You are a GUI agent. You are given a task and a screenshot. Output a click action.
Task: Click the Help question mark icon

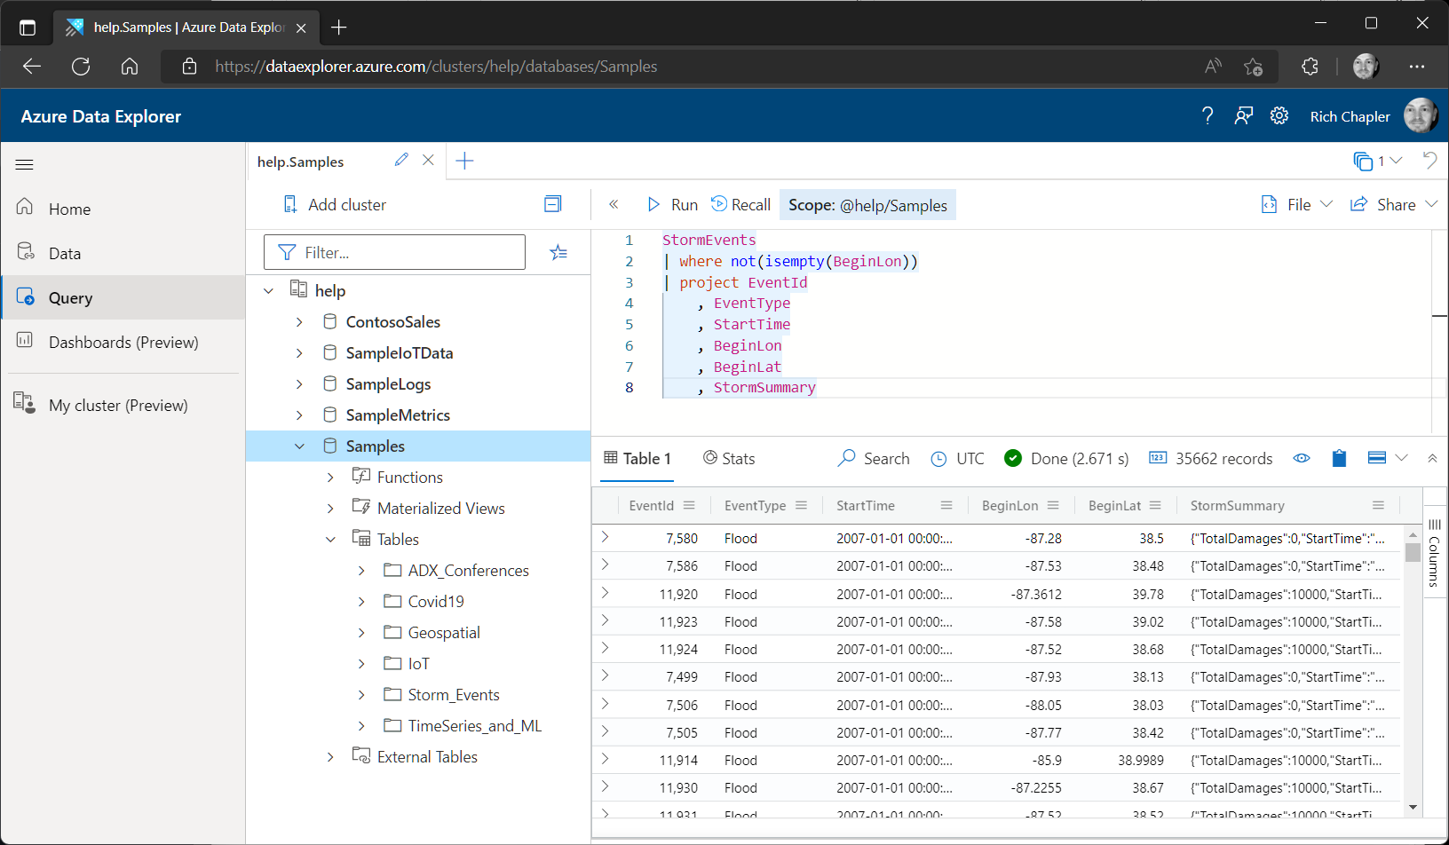[1207, 115]
